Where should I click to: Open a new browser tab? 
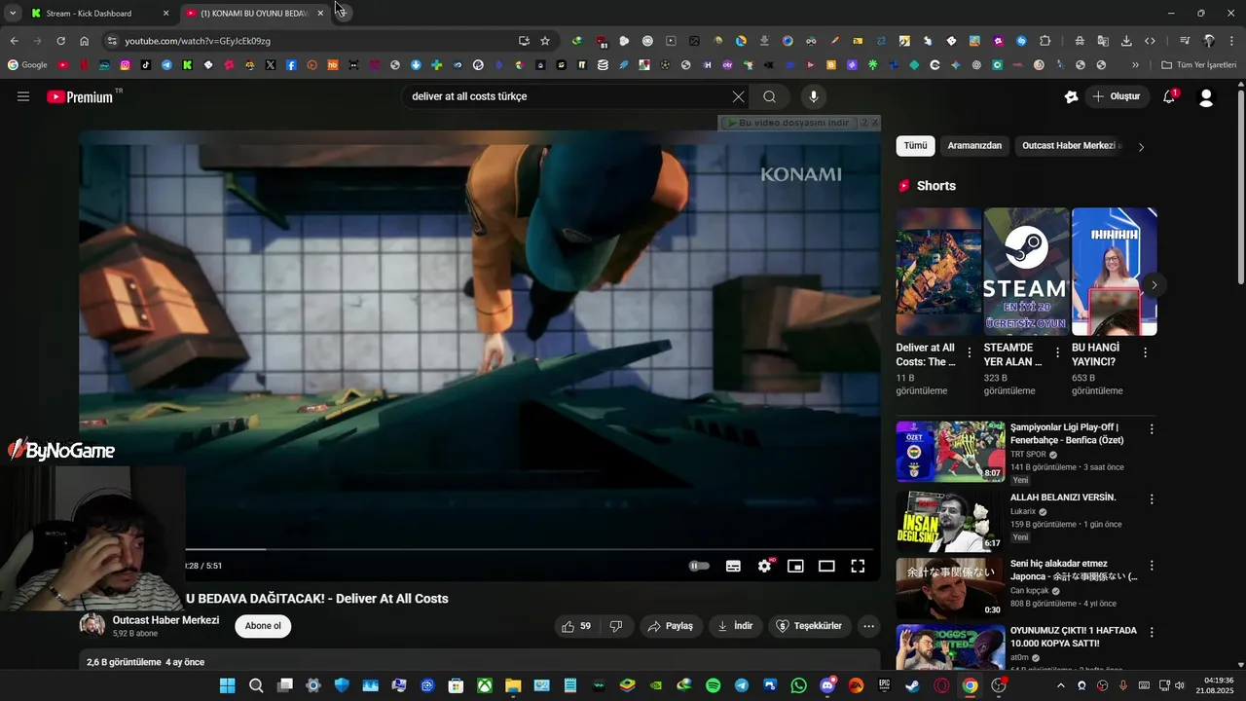[x=342, y=13]
